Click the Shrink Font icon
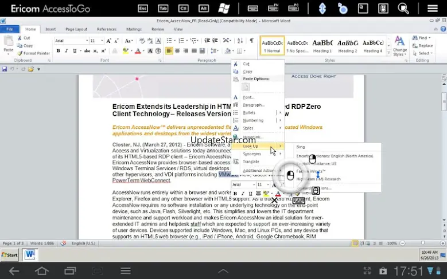This screenshot has height=279, width=447. [x=116, y=41]
